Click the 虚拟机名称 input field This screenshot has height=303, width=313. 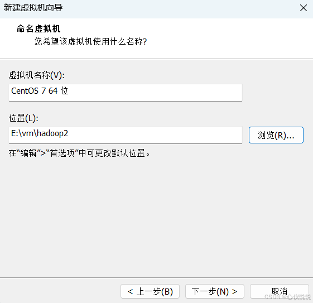[126, 93]
